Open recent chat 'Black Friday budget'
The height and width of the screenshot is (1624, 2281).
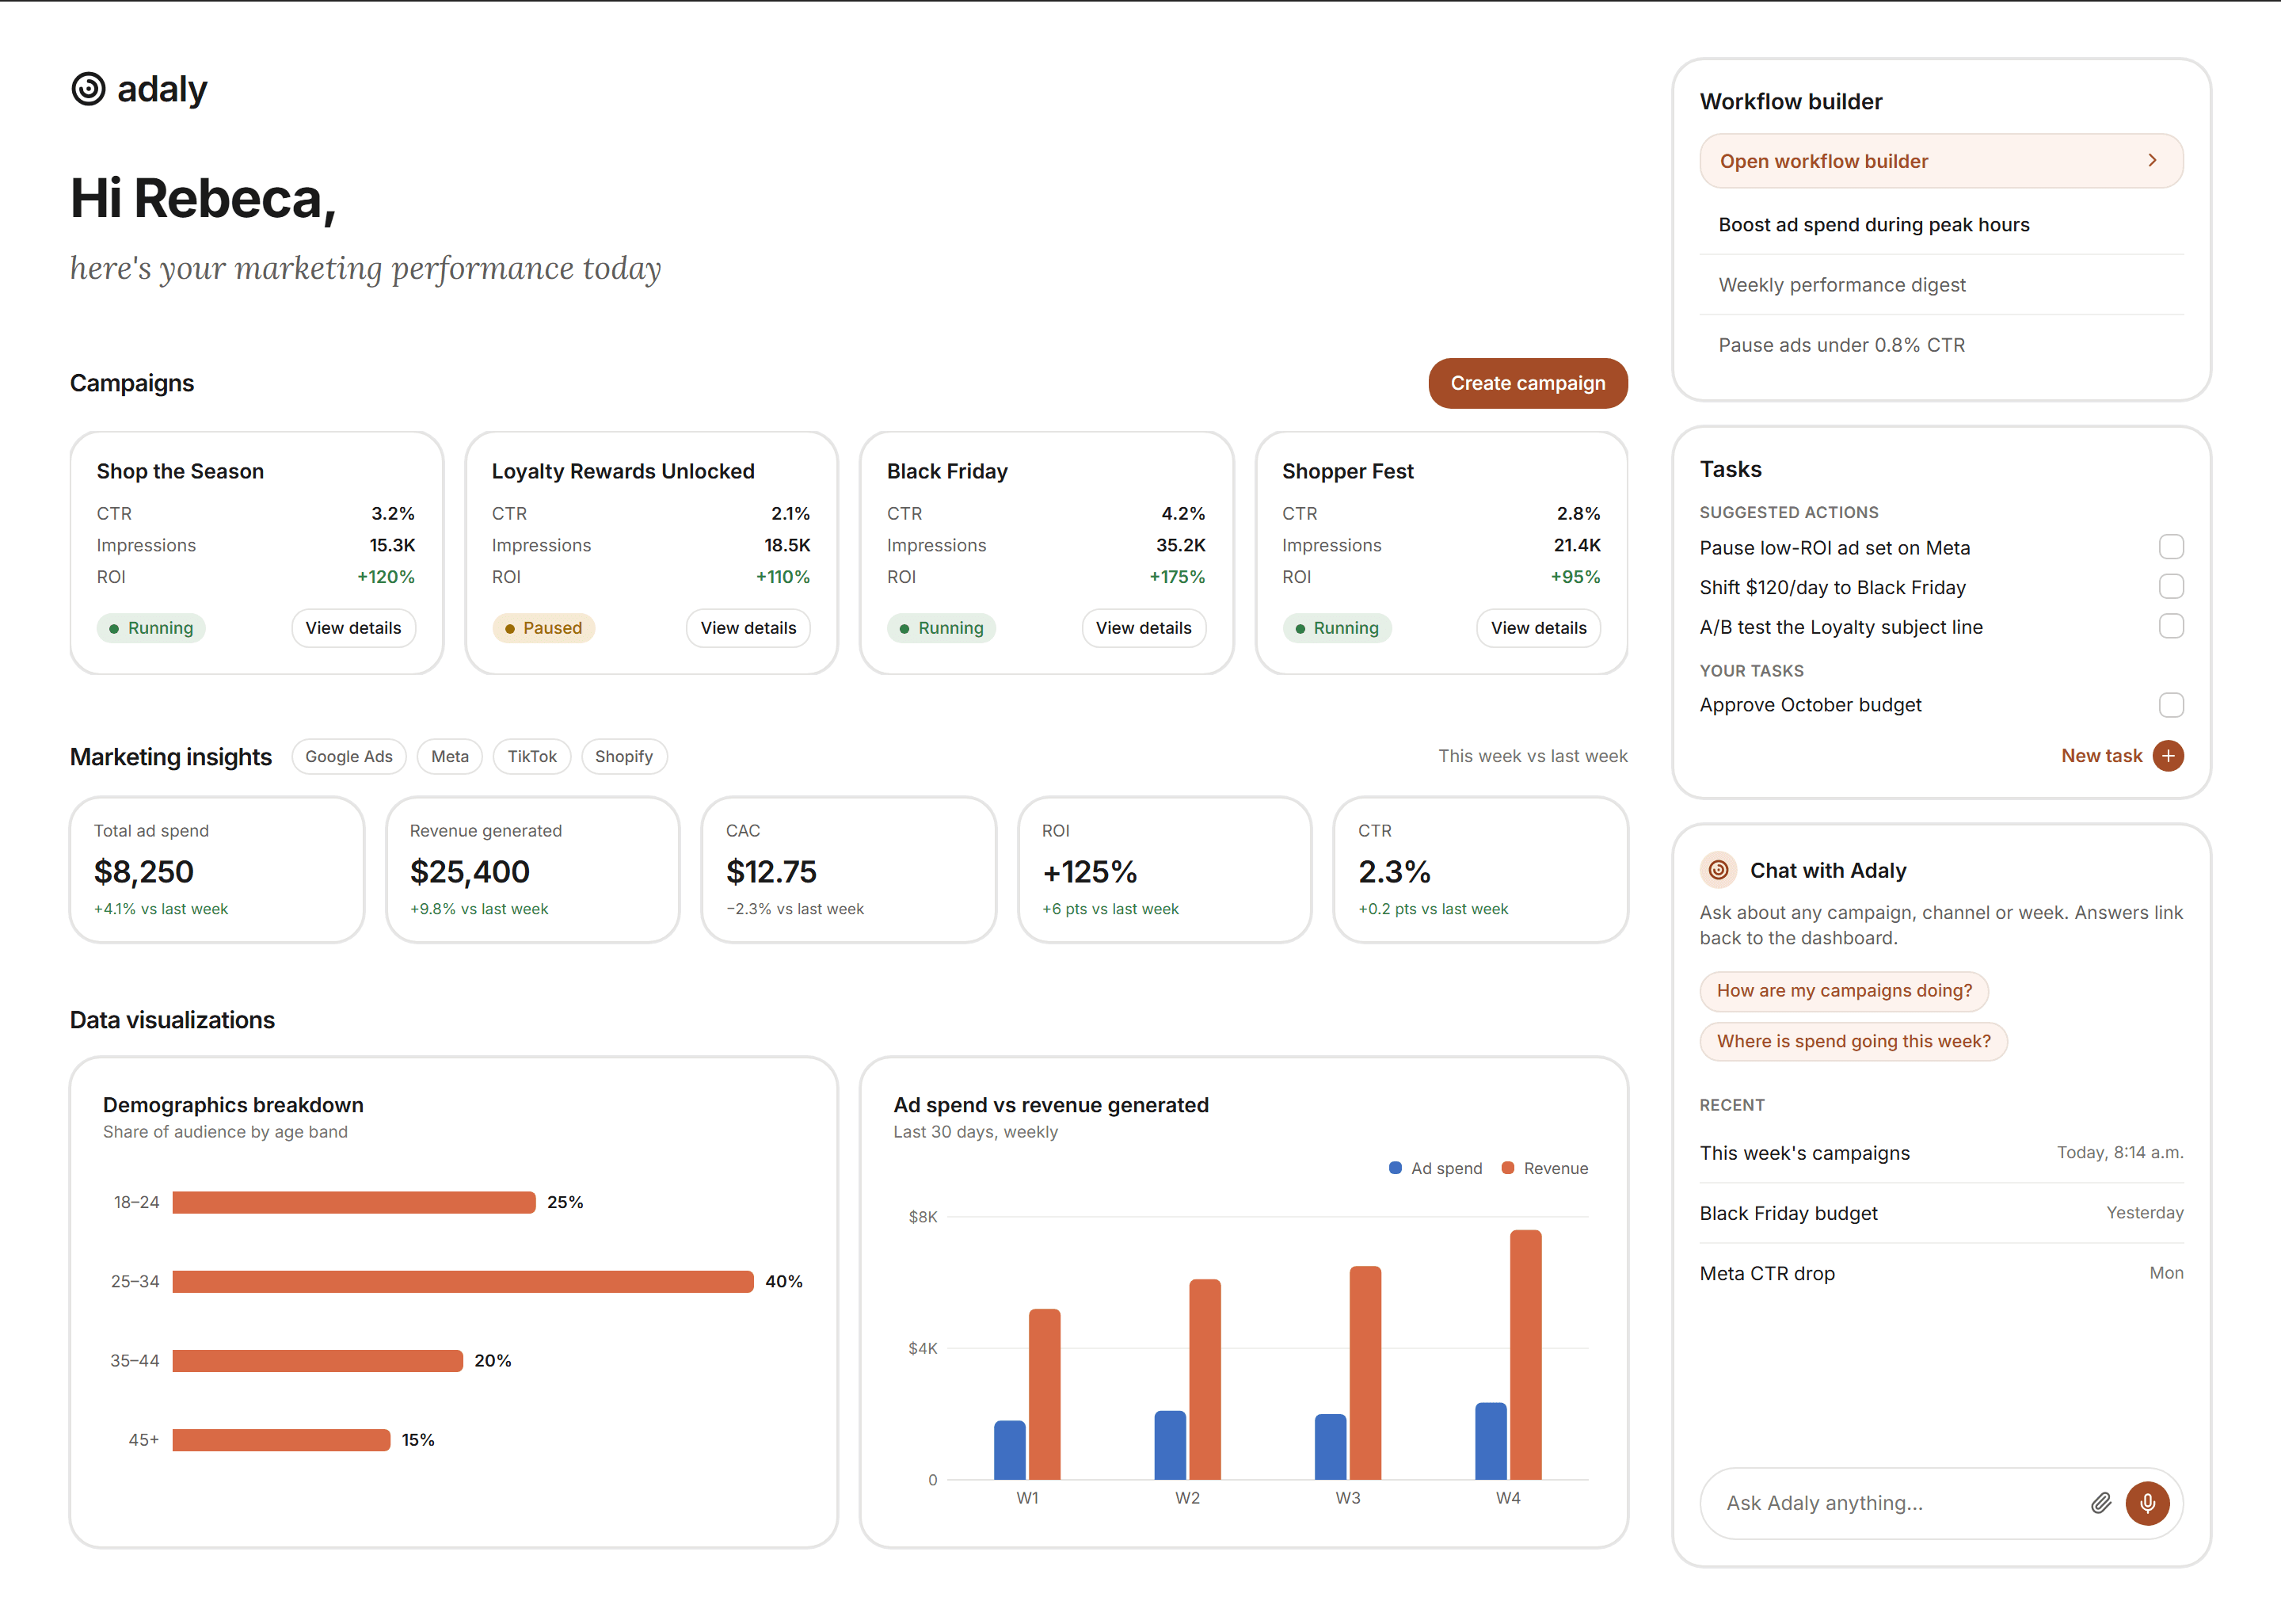click(1940, 1213)
